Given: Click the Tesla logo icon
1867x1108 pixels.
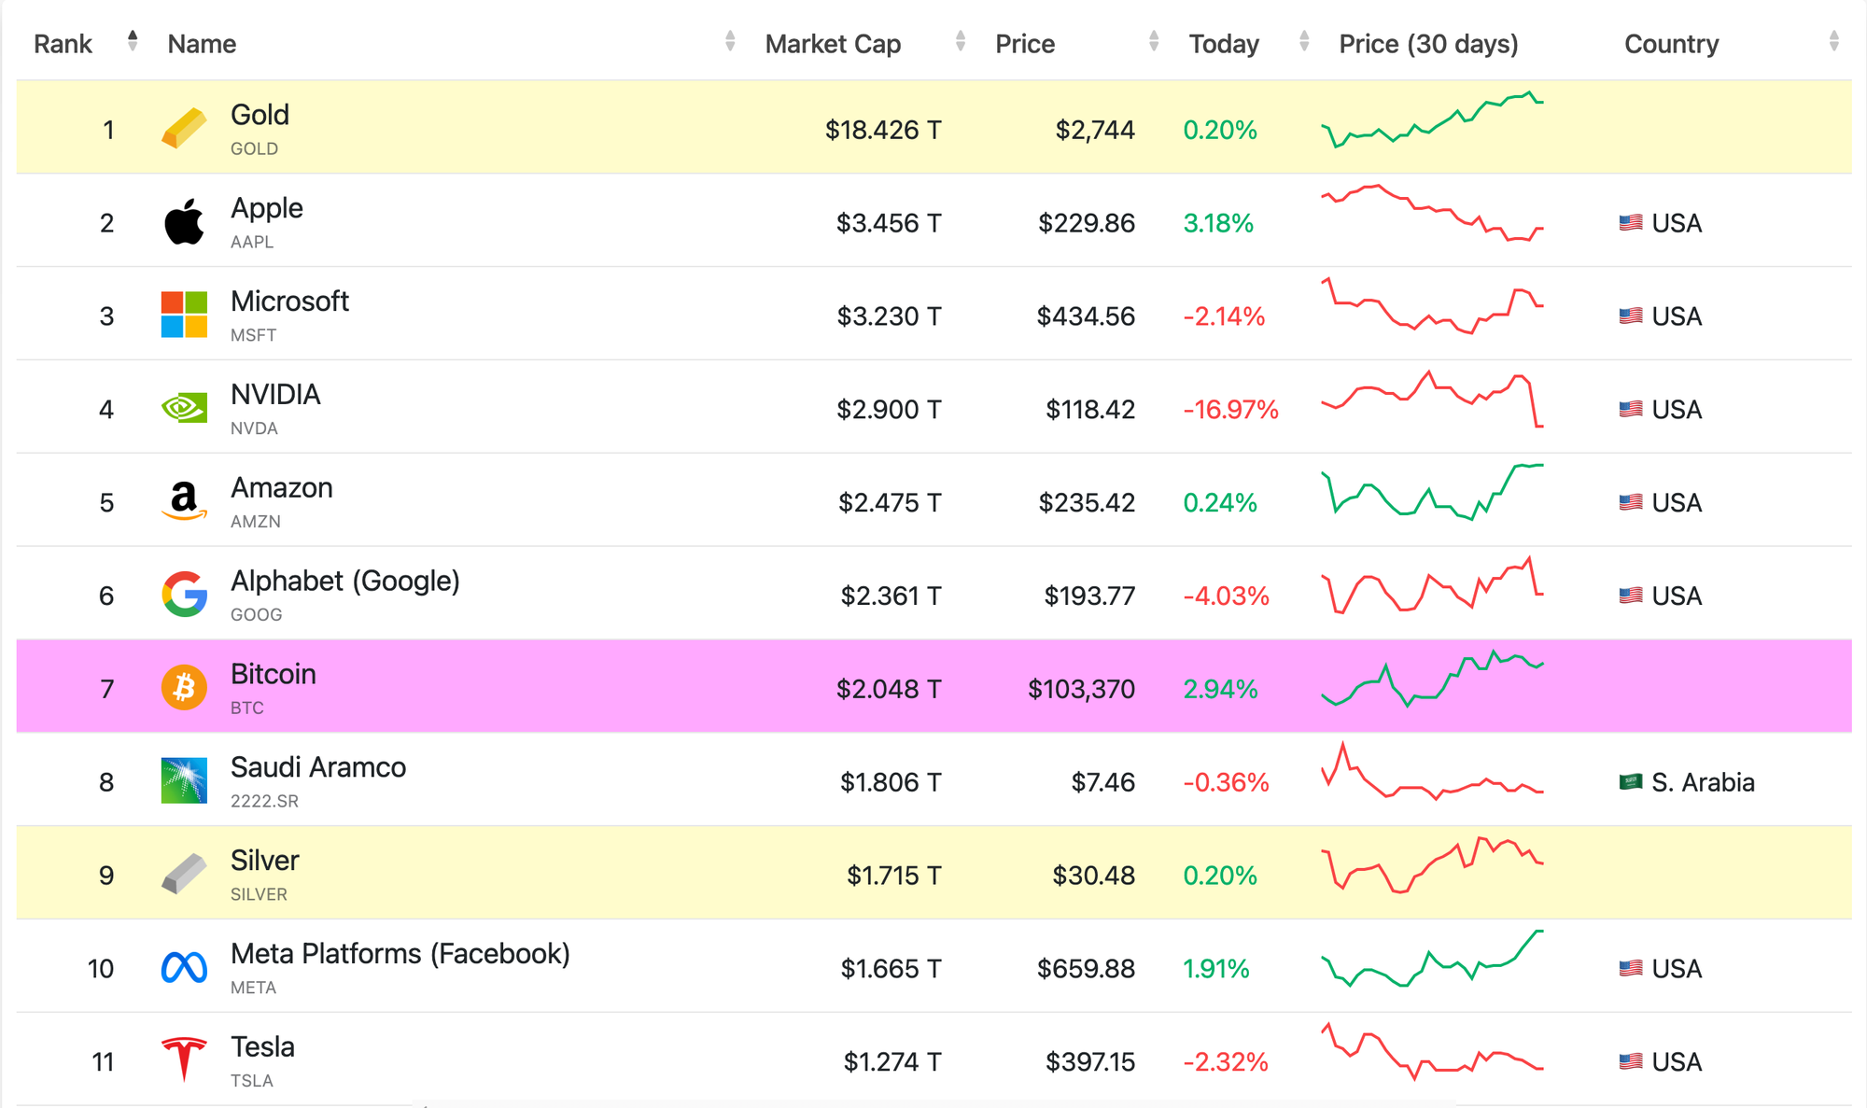Looking at the screenshot, I should 184,1059.
